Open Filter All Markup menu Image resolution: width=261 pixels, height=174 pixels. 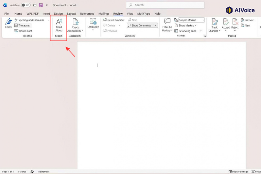click(167, 25)
